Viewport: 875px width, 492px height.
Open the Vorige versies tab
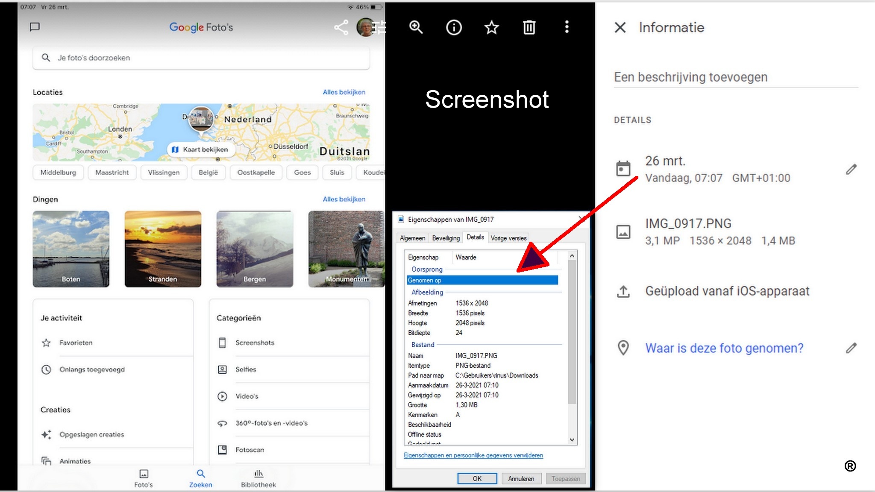tap(508, 238)
